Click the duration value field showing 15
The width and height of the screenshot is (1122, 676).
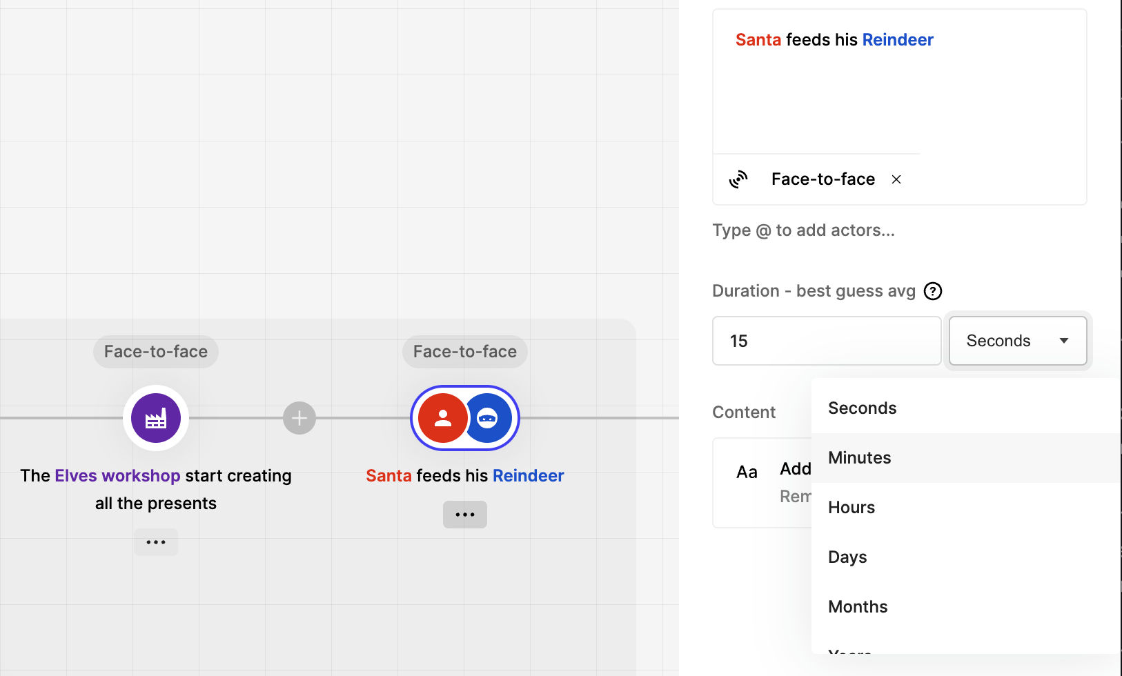827,341
